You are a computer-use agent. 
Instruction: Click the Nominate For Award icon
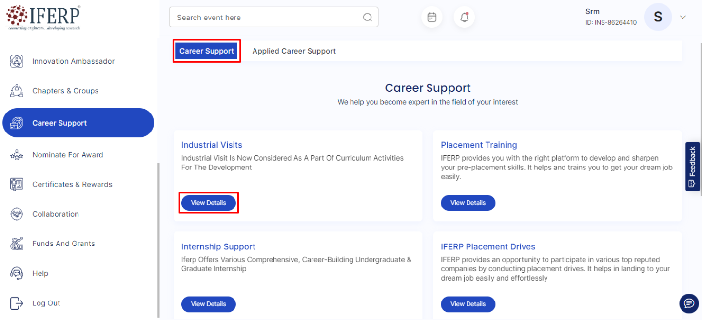click(x=17, y=155)
